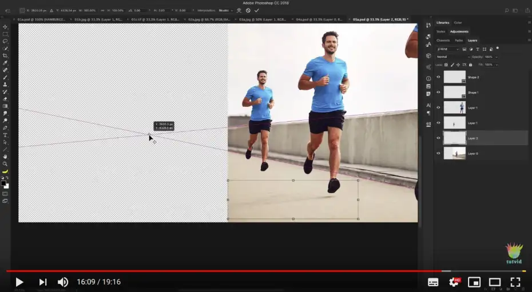Switch to warp mode icon in options bar

click(239, 10)
